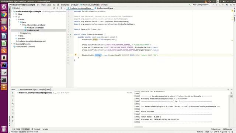236x133 pixels.
Task: Toggle the Maven side tab on right edge
Action: coord(235,18)
